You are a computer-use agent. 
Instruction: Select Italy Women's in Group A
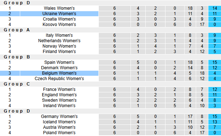59,35
